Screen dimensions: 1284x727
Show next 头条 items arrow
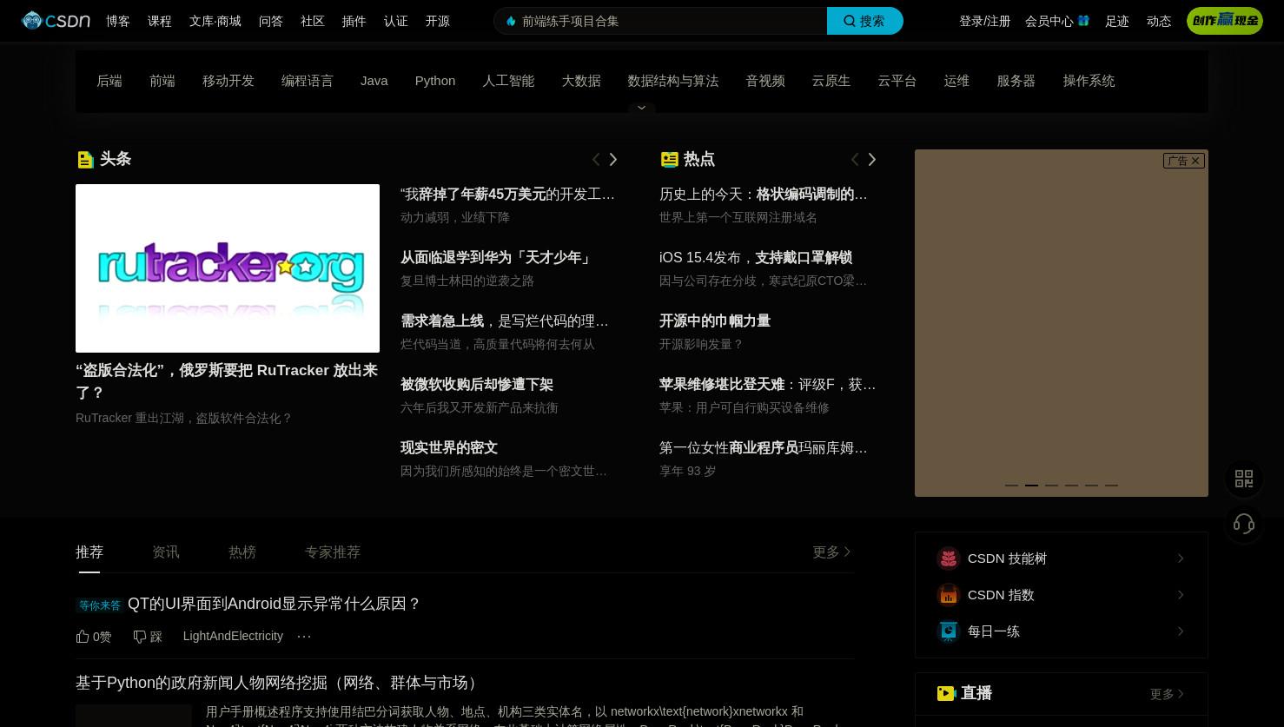coord(613,159)
